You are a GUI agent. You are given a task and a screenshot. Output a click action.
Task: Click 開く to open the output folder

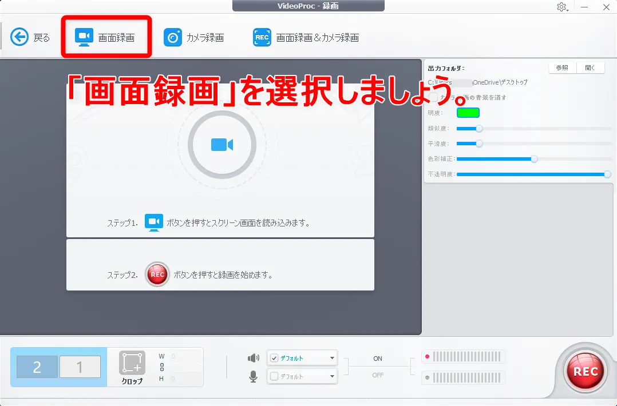click(x=590, y=67)
